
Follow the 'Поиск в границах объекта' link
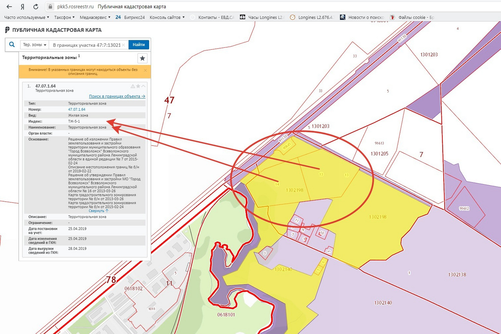click(117, 96)
